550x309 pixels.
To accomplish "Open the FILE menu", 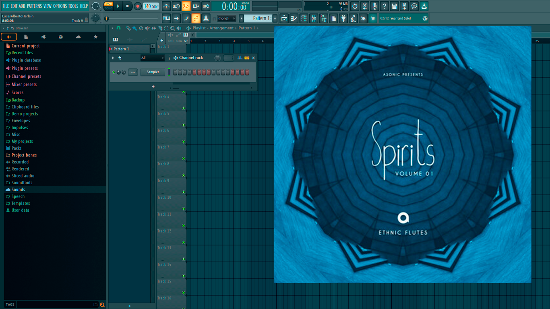I will [6, 6].
